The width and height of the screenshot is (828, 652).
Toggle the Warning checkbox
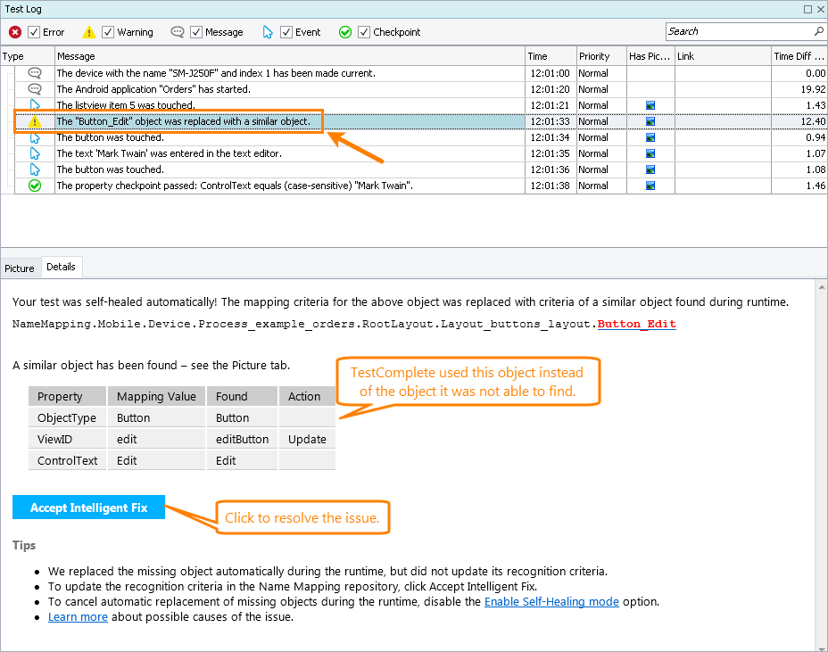(108, 32)
